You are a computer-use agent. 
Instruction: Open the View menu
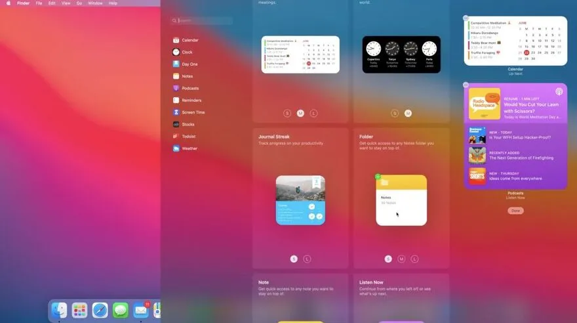[66, 3]
